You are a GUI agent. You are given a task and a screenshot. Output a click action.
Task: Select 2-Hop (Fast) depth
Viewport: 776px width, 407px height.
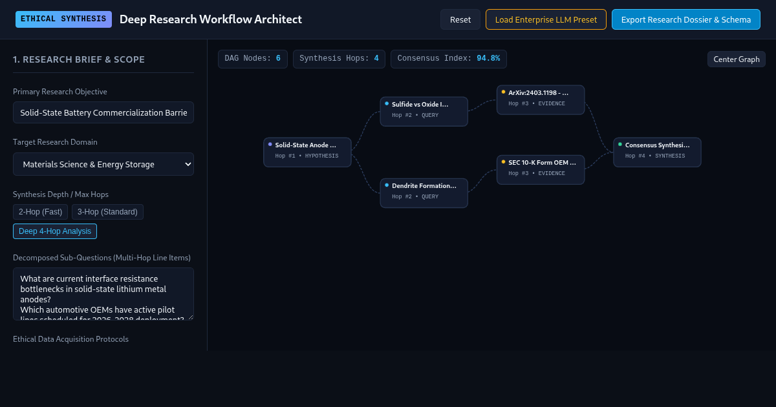pyautogui.click(x=40, y=212)
